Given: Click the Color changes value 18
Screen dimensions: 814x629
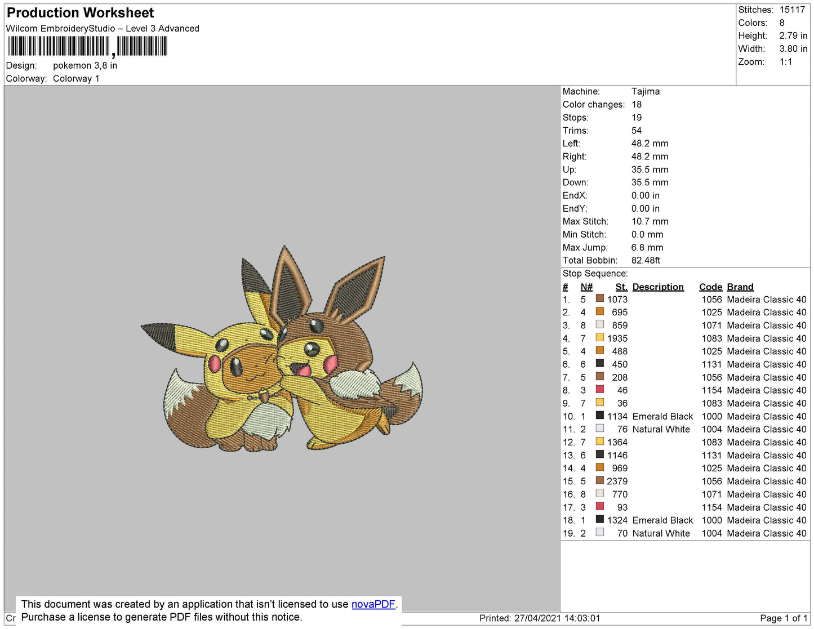Looking at the screenshot, I should coord(637,104).
